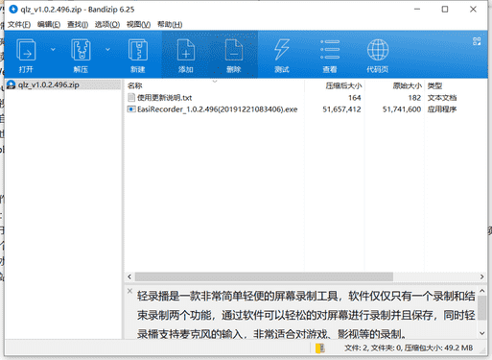
Task: Sort by the 名称 column header
Action: pyautogui.click(x=134, y=85)
